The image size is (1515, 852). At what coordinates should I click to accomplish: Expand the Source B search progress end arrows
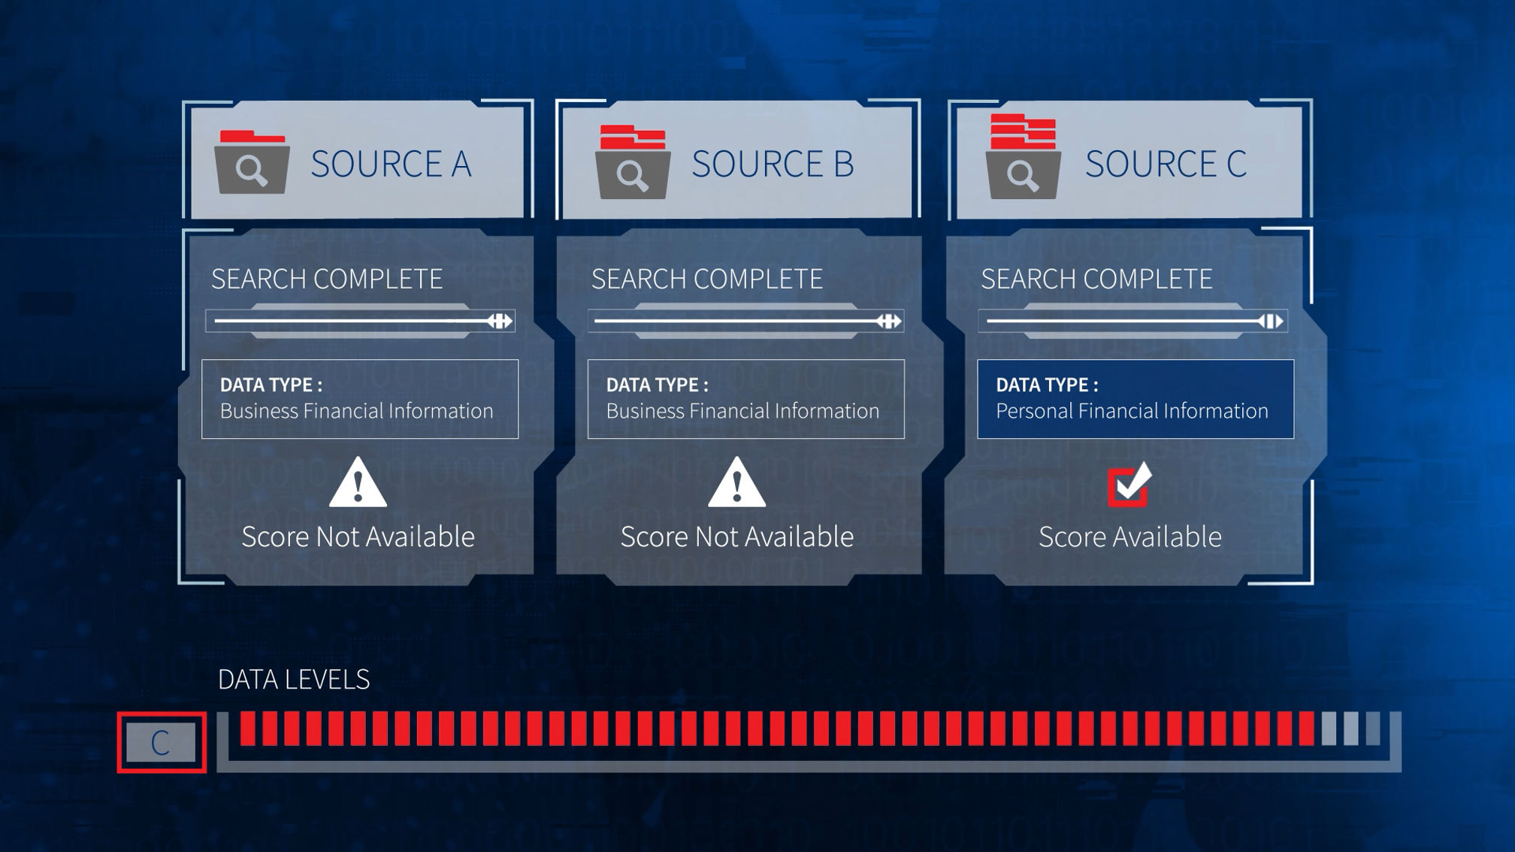coord(890,321)
